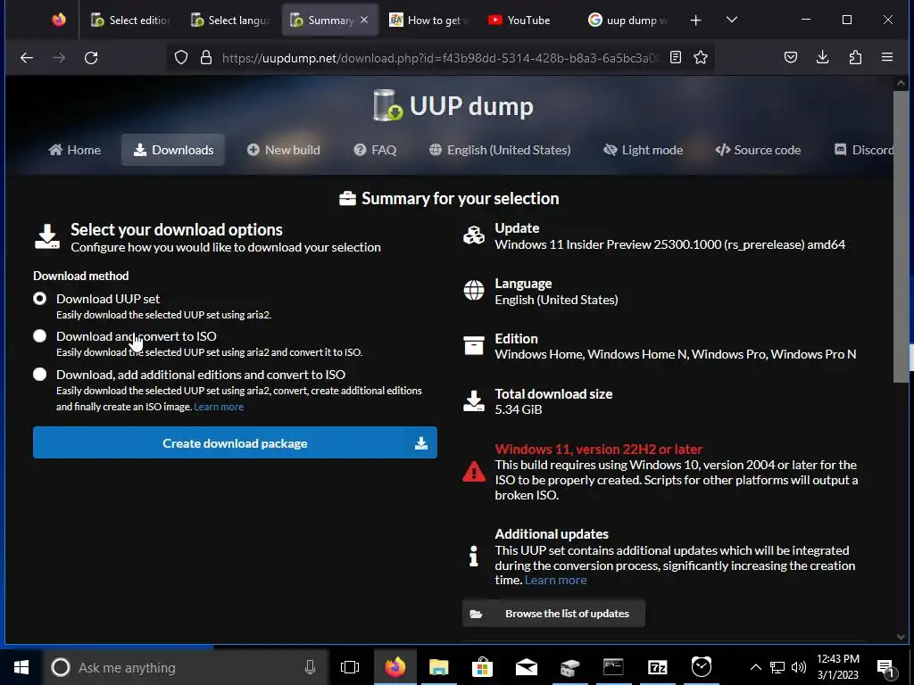Screen dimensions: 914x685
Task: Open Learn more link about additional editions
Action: (219, 407)
